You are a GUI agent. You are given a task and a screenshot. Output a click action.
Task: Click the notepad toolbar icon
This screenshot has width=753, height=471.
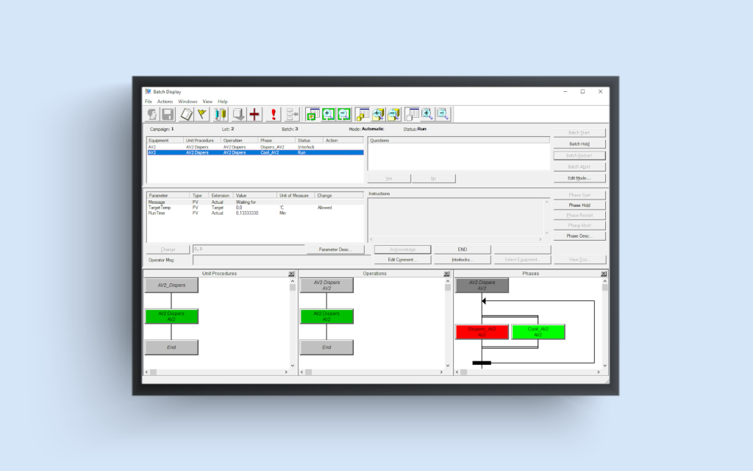point(186,114)
